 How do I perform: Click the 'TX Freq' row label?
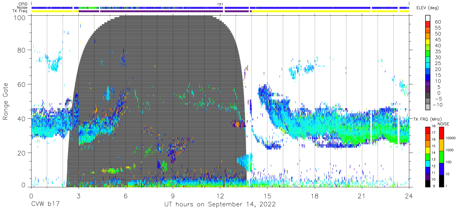coord(20,11)
